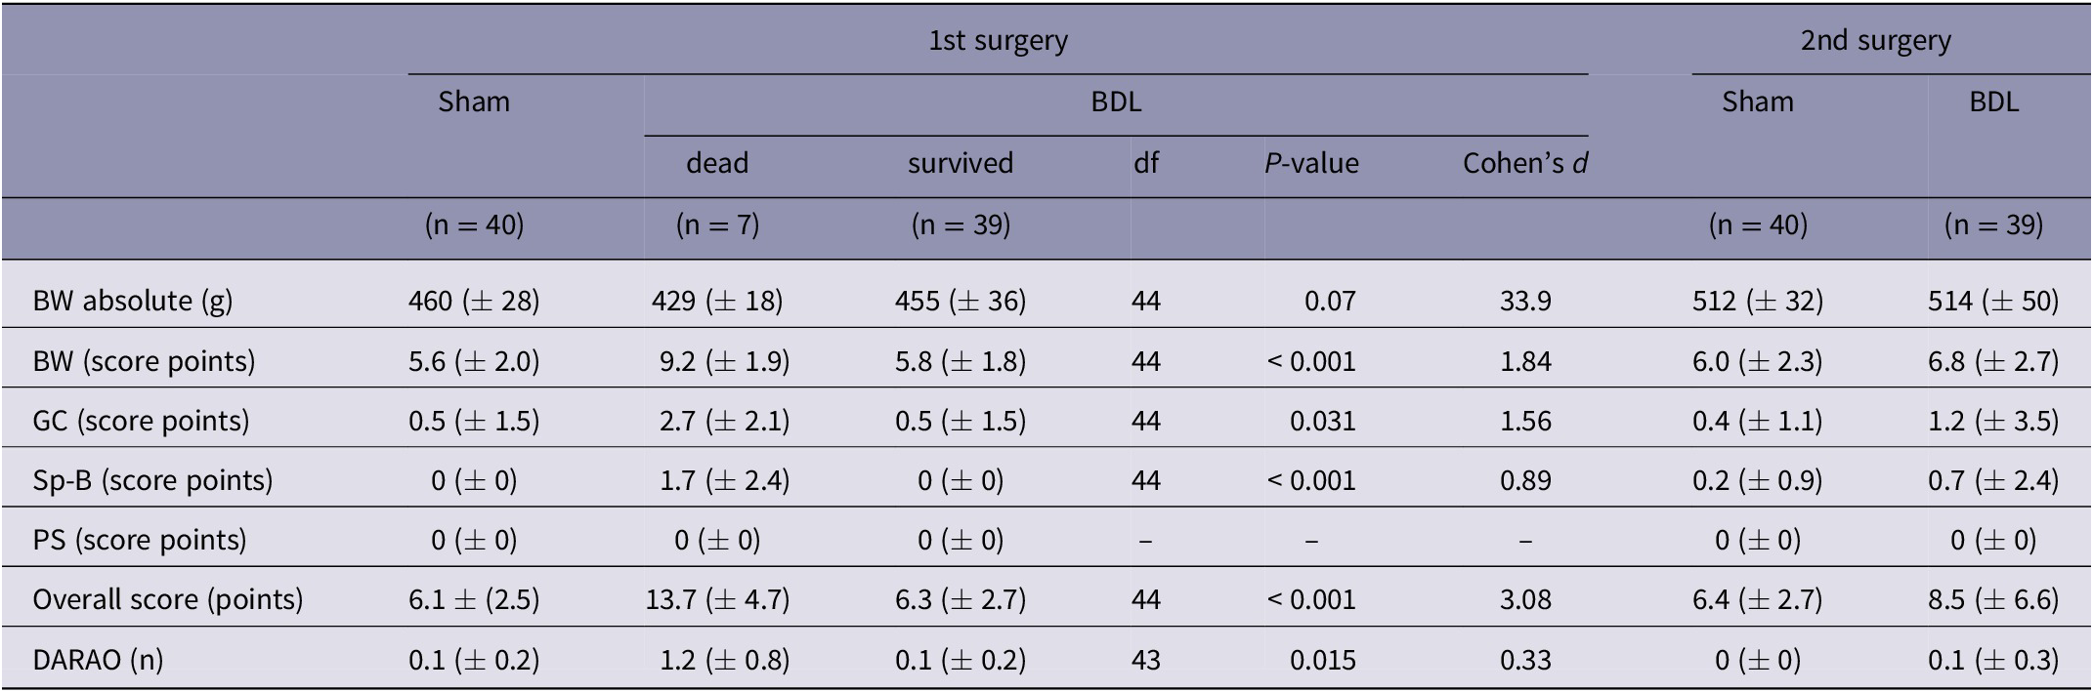This screenshot has height=692, width=2093.
Task: Click the "GC (score points)" row label
Action: click(141, 421)
